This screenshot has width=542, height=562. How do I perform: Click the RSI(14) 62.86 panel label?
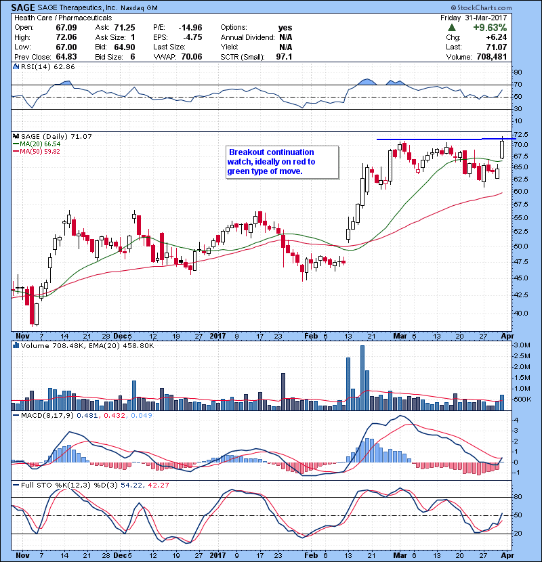48,66
